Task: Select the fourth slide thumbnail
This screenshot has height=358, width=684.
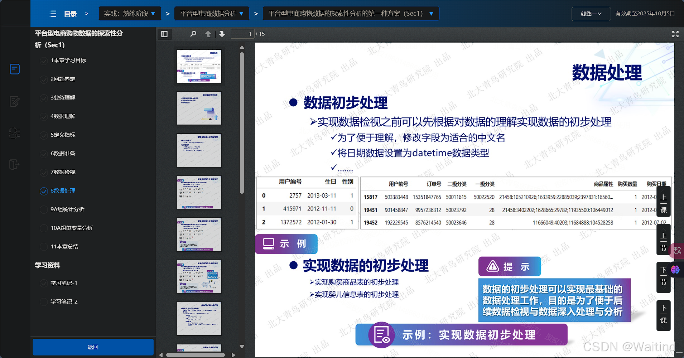Action: 199,192
